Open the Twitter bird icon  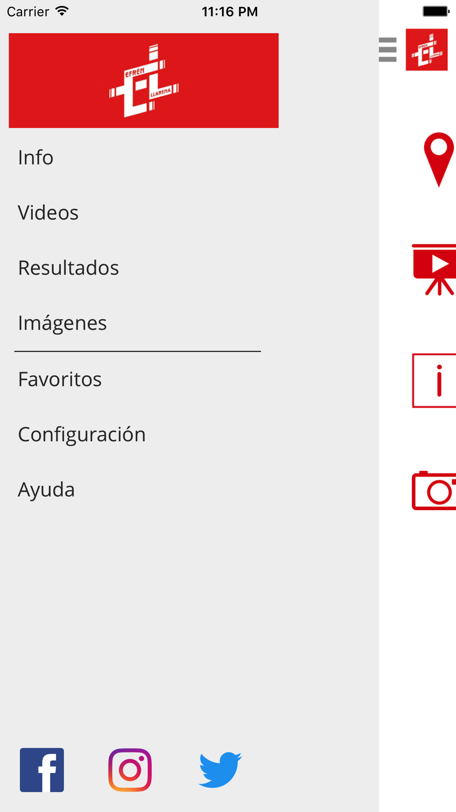coord(220,770)
